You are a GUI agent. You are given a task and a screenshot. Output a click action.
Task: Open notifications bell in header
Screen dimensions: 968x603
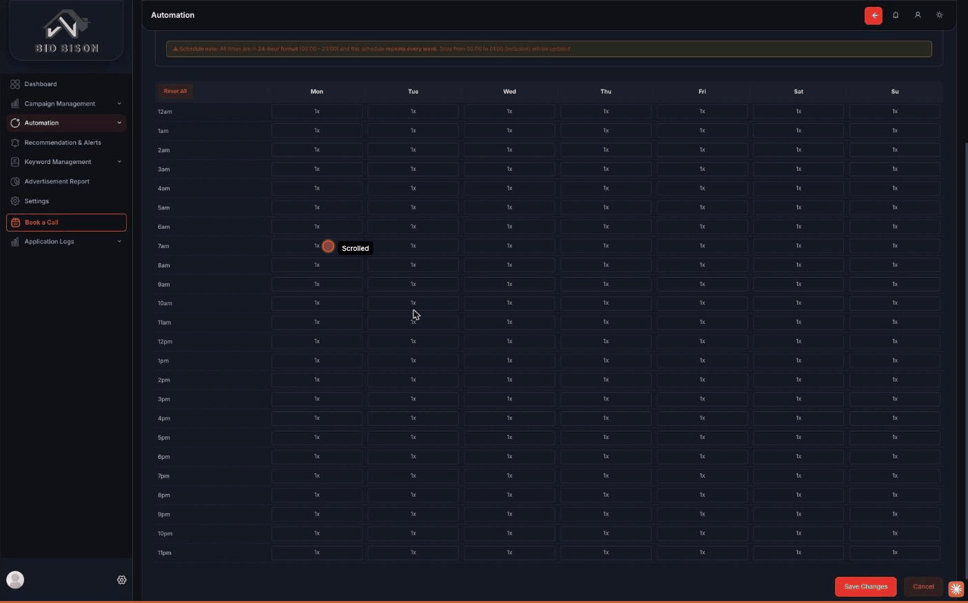click(x=896, y=15)
